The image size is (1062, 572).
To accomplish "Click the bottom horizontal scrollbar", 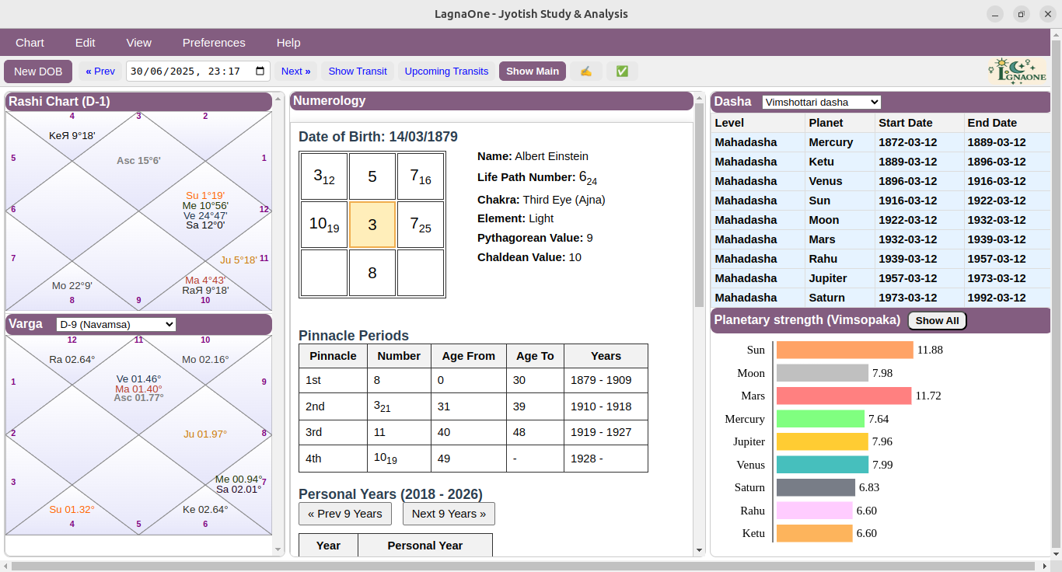I will (x=524, y=566).
